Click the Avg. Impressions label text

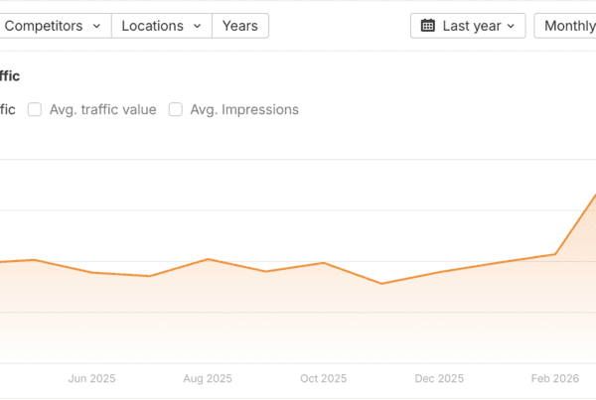click(243, 110)
